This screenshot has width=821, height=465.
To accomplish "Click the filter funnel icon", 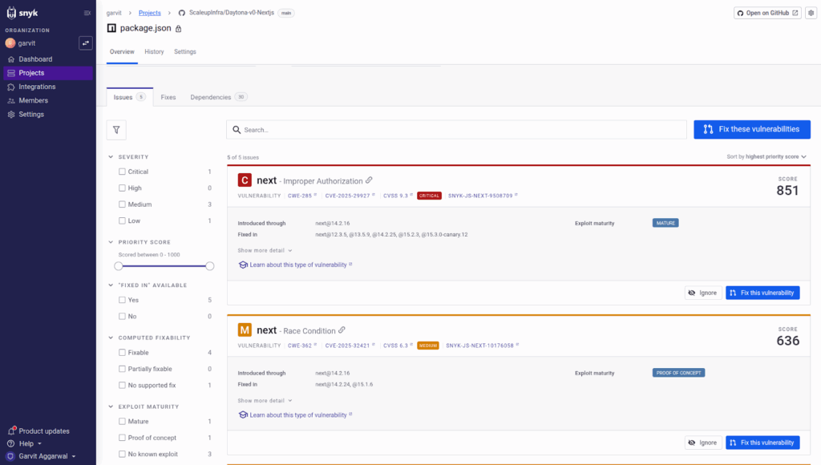I will 116,129.
